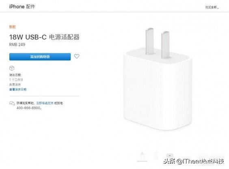Click the 免费送货 free shipping text
This screenshot has width=229, height=169.
point(15,85)
